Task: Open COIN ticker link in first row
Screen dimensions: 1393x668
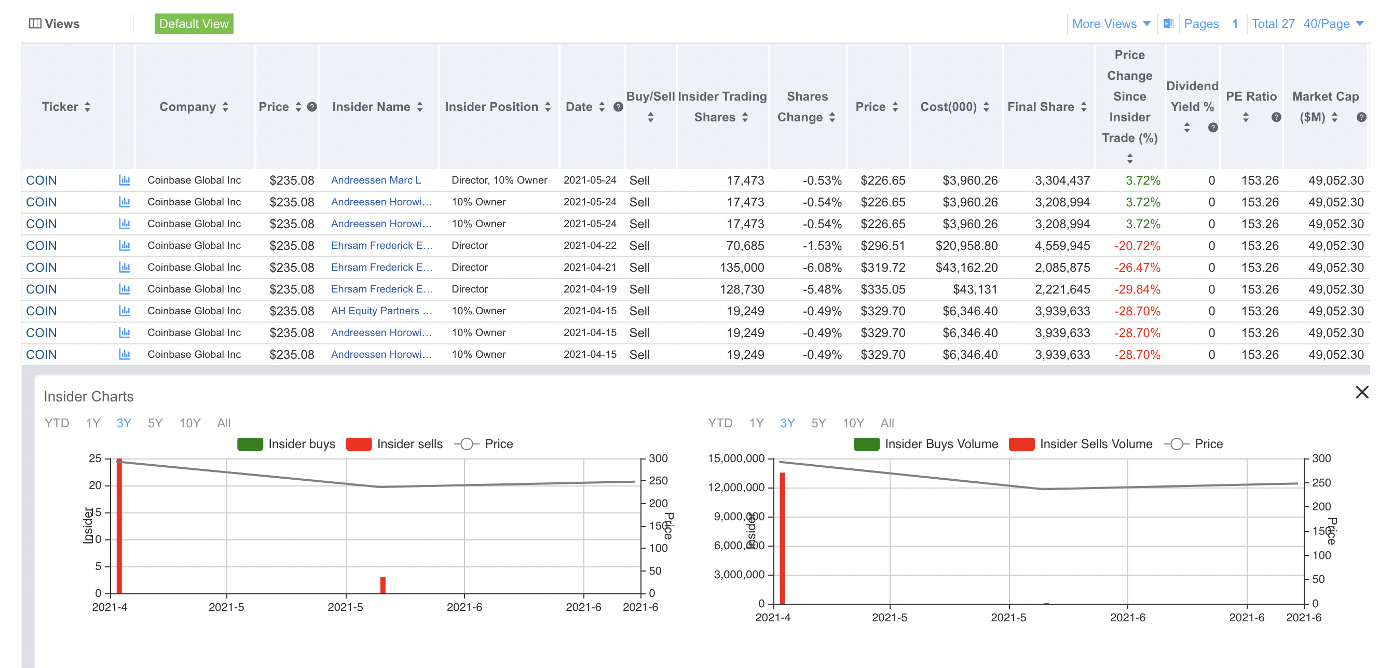Action: [x=42, y=180]
